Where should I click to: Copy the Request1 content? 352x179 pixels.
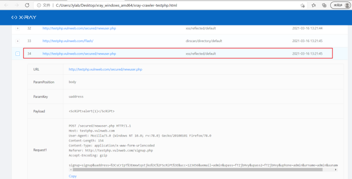[x=73, y=176]
